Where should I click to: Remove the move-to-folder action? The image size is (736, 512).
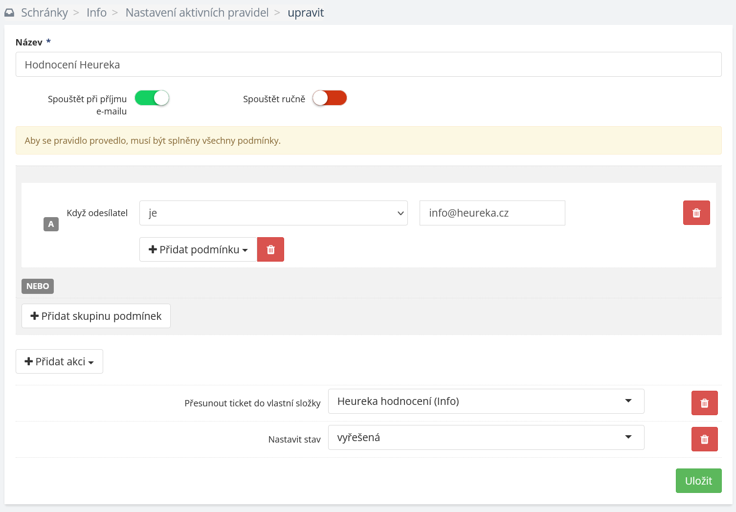point(704,403)
